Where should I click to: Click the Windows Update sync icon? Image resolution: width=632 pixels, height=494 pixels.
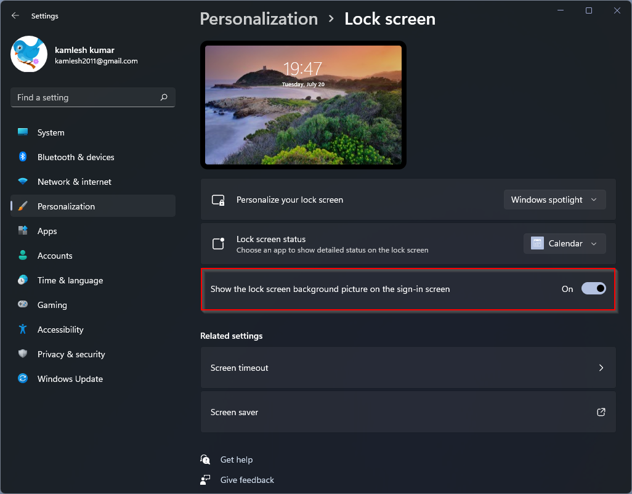click(23, 378)
